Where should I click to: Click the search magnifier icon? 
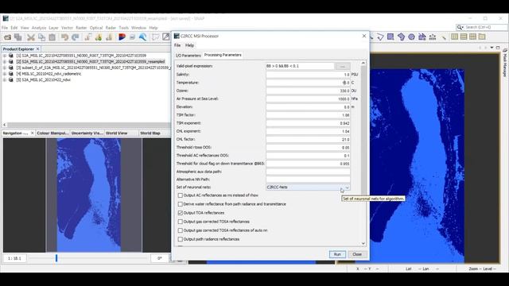pyautogui.click(x=459, y=27)
